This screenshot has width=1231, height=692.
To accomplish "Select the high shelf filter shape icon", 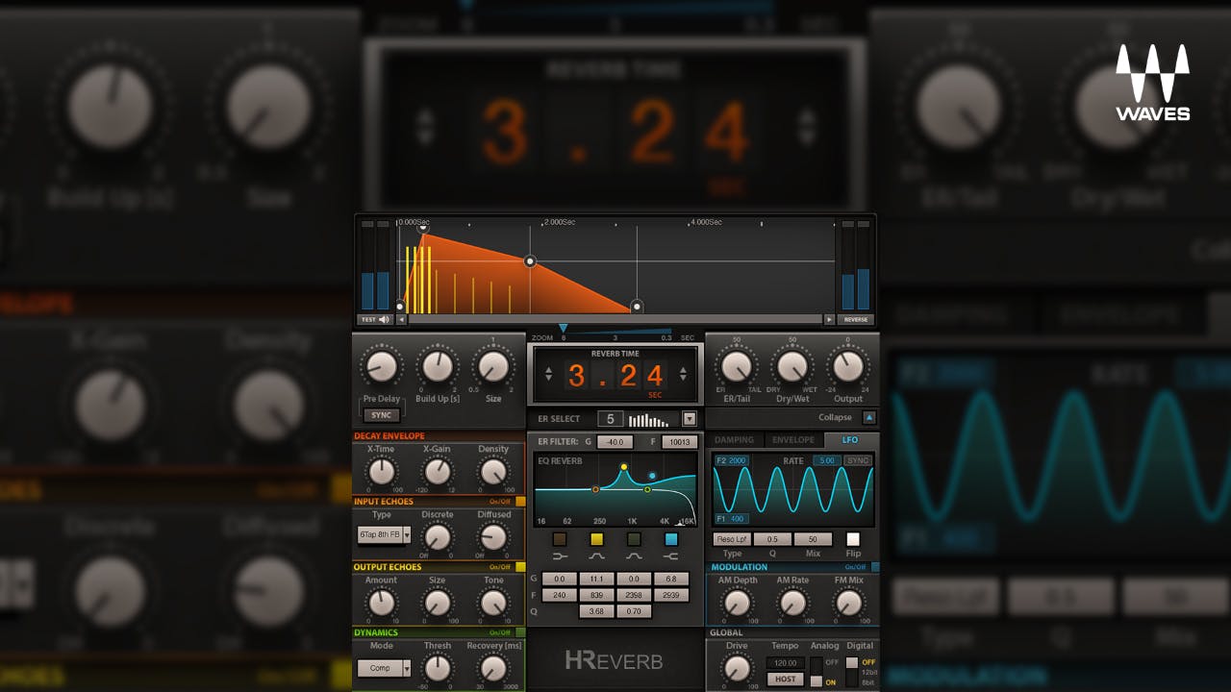I will pyautogui.click(x=671, y=556).
